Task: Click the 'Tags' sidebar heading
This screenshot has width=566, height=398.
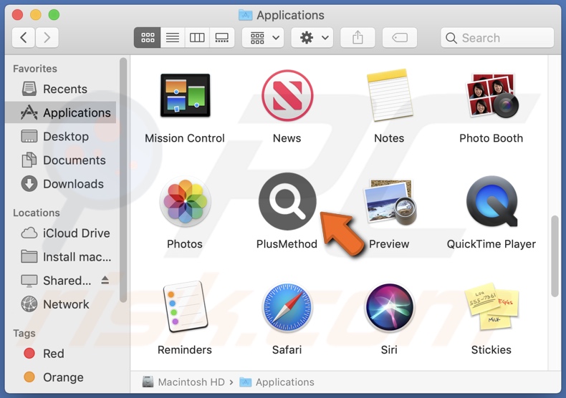Action: [24, 334]
